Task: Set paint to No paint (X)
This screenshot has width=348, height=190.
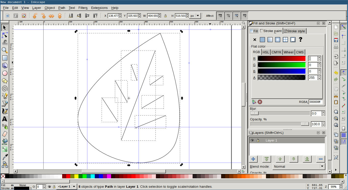Action: [x=255, y=40]
